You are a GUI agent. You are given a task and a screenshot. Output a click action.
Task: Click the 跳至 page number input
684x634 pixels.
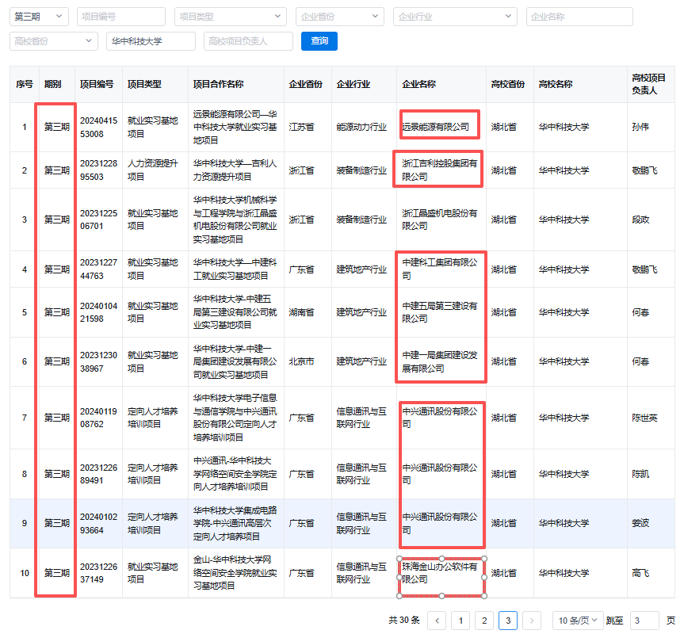click(644, 621)
